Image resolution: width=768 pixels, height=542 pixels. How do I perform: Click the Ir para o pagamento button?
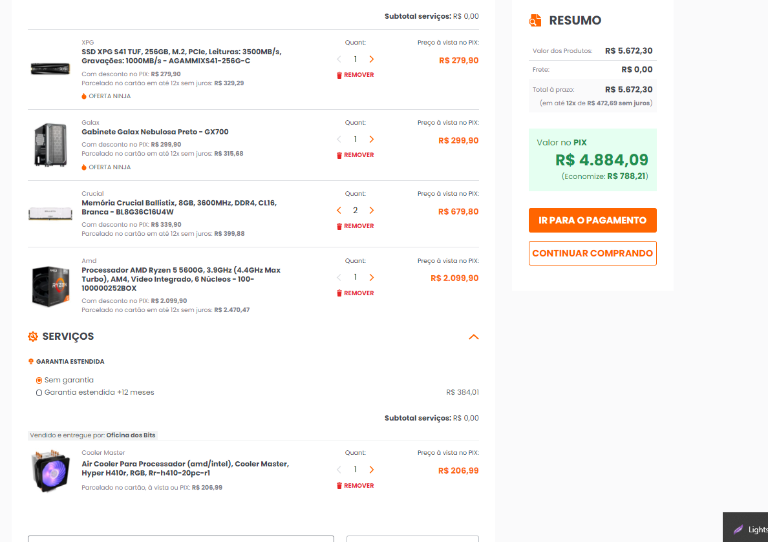click(x=593, y=220)
